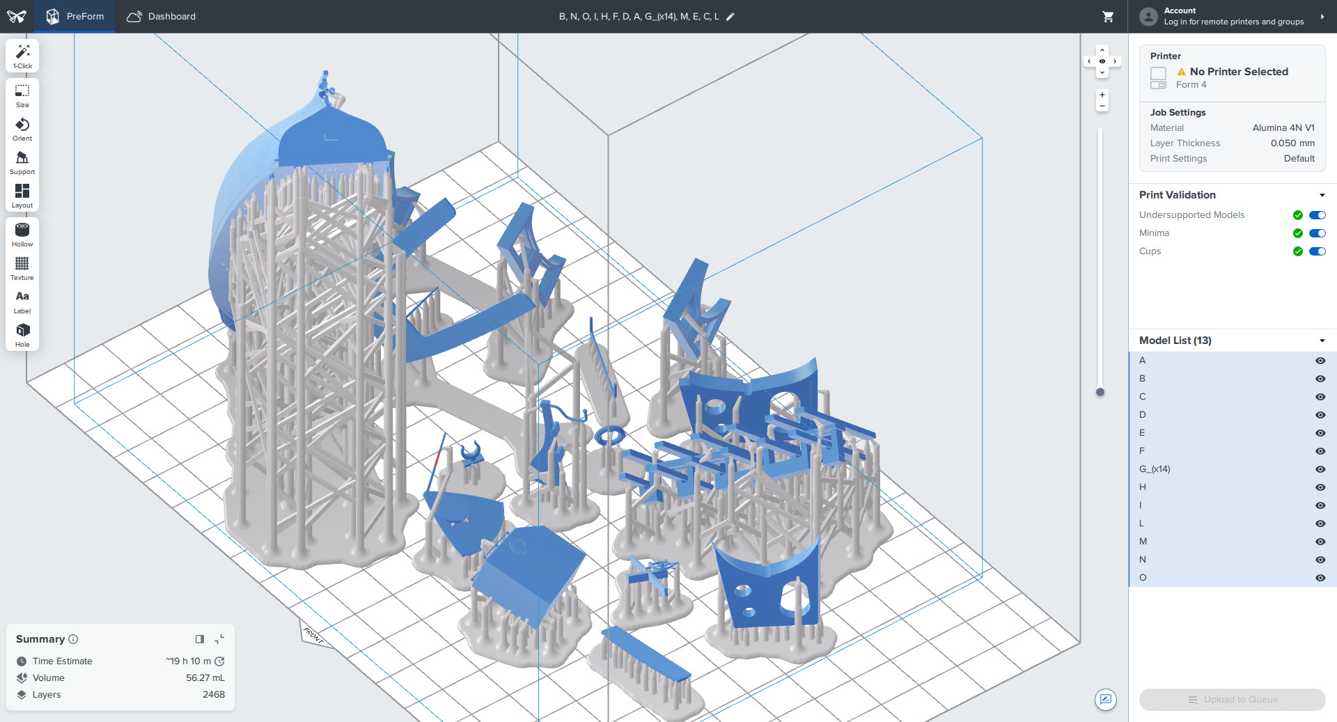
Task: Open the Hole tool
Action: [22, 335]
